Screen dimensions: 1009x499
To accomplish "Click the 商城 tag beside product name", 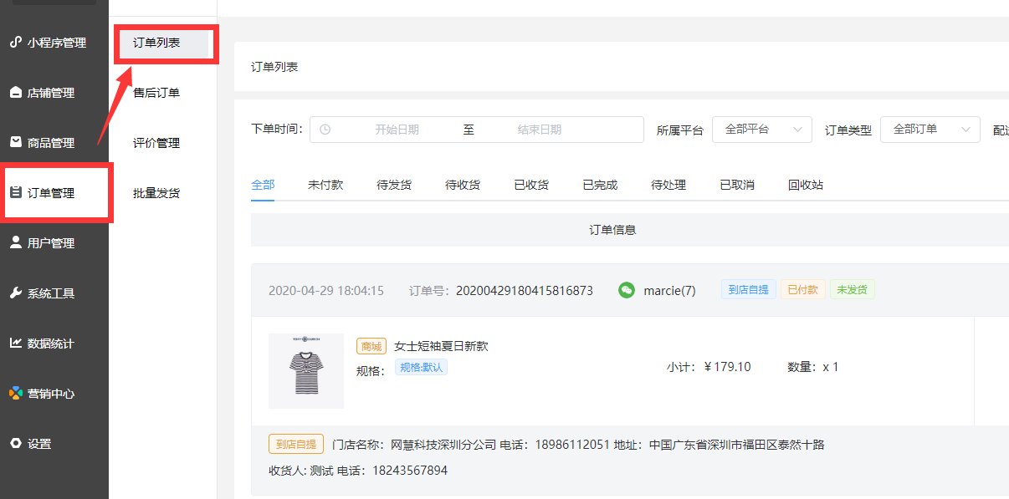I will click(371, 346).
